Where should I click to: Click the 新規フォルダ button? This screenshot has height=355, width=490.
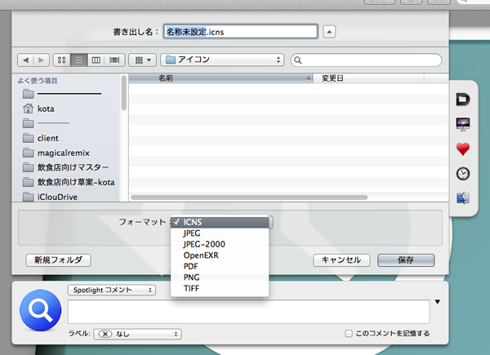point(58,260)
